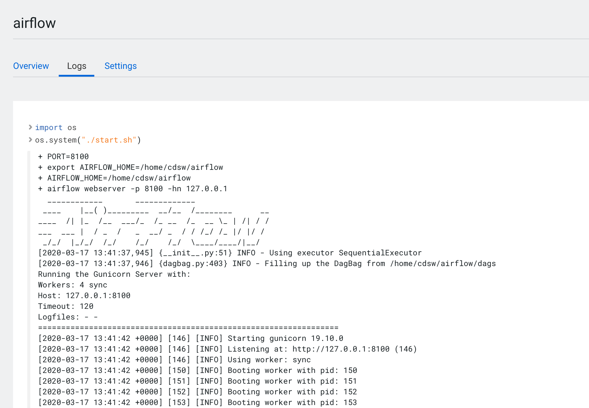Expand the import os command chevron
This screenshot has width=589, height=408.
coord(31,127)
